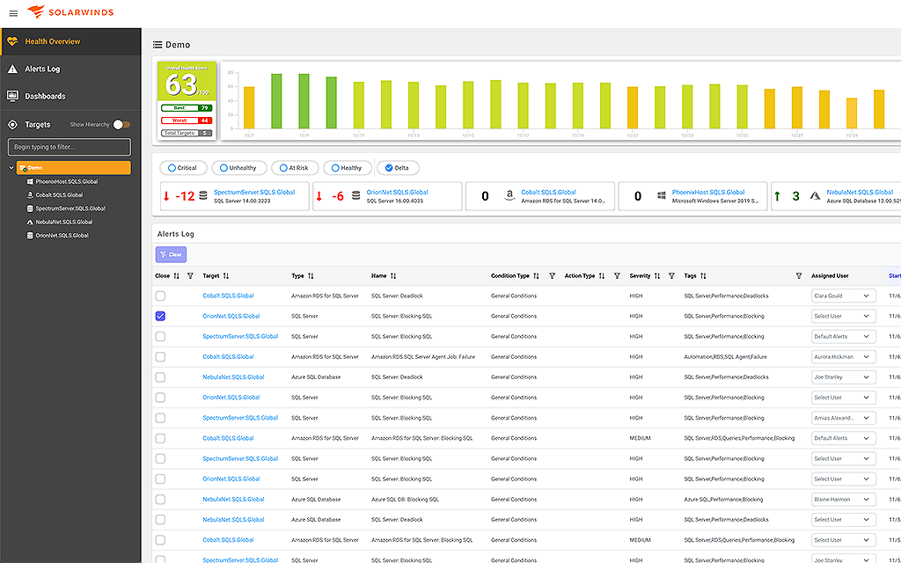Open the Clara Gould assigned user dropdown
The image size is (901, 563).
click(842, 296)
